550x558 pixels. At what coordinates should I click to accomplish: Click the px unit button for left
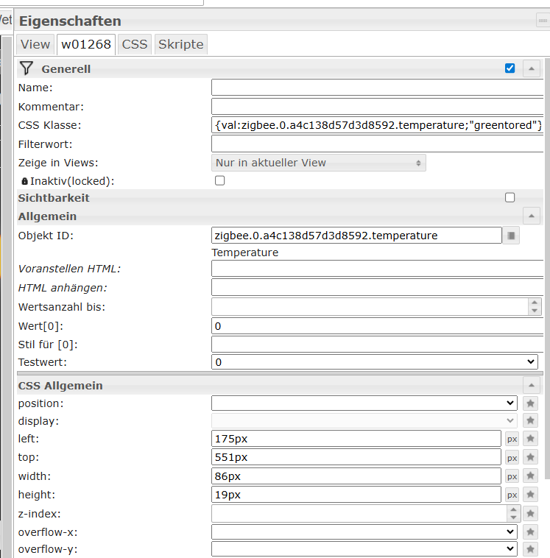[x=512, y=439]
